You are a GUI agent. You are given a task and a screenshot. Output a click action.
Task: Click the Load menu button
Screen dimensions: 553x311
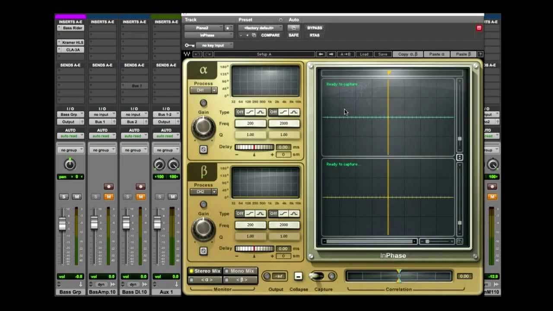click(364, 54)
